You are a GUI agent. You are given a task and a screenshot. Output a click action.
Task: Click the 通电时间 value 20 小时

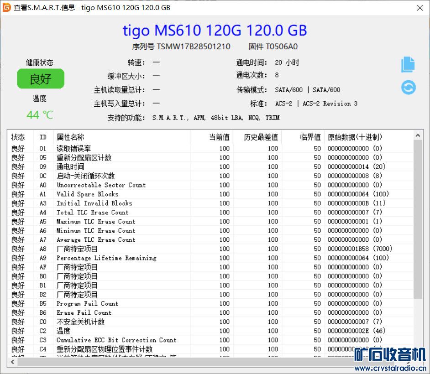287,62
